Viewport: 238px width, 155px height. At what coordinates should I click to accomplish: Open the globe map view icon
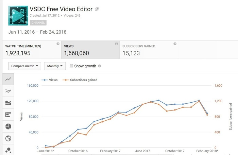(8, 138)
